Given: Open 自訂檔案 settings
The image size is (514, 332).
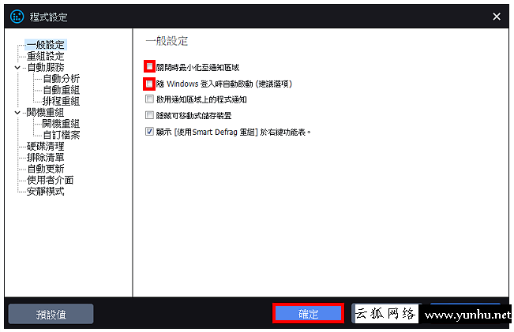Looking at the screenshot, I should [x=62, y=135].
